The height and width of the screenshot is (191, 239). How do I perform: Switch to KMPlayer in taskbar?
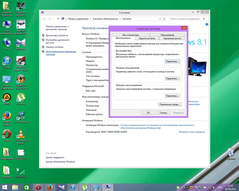point(61,187)
